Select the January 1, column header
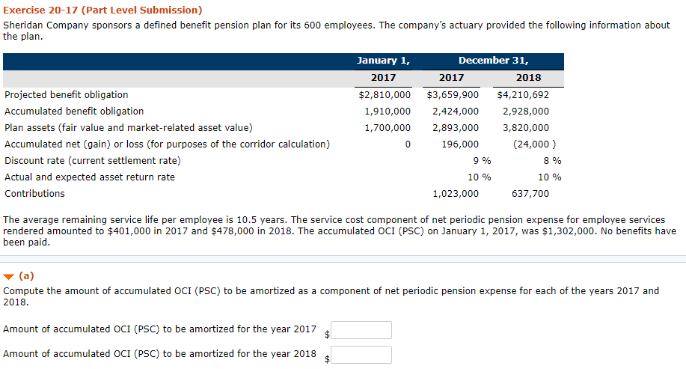686x369 pixels. point(383,61)
